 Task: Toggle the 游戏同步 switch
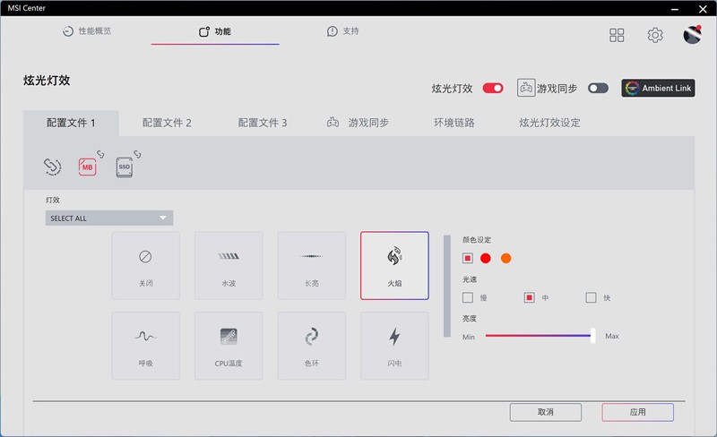coord(598,89)
